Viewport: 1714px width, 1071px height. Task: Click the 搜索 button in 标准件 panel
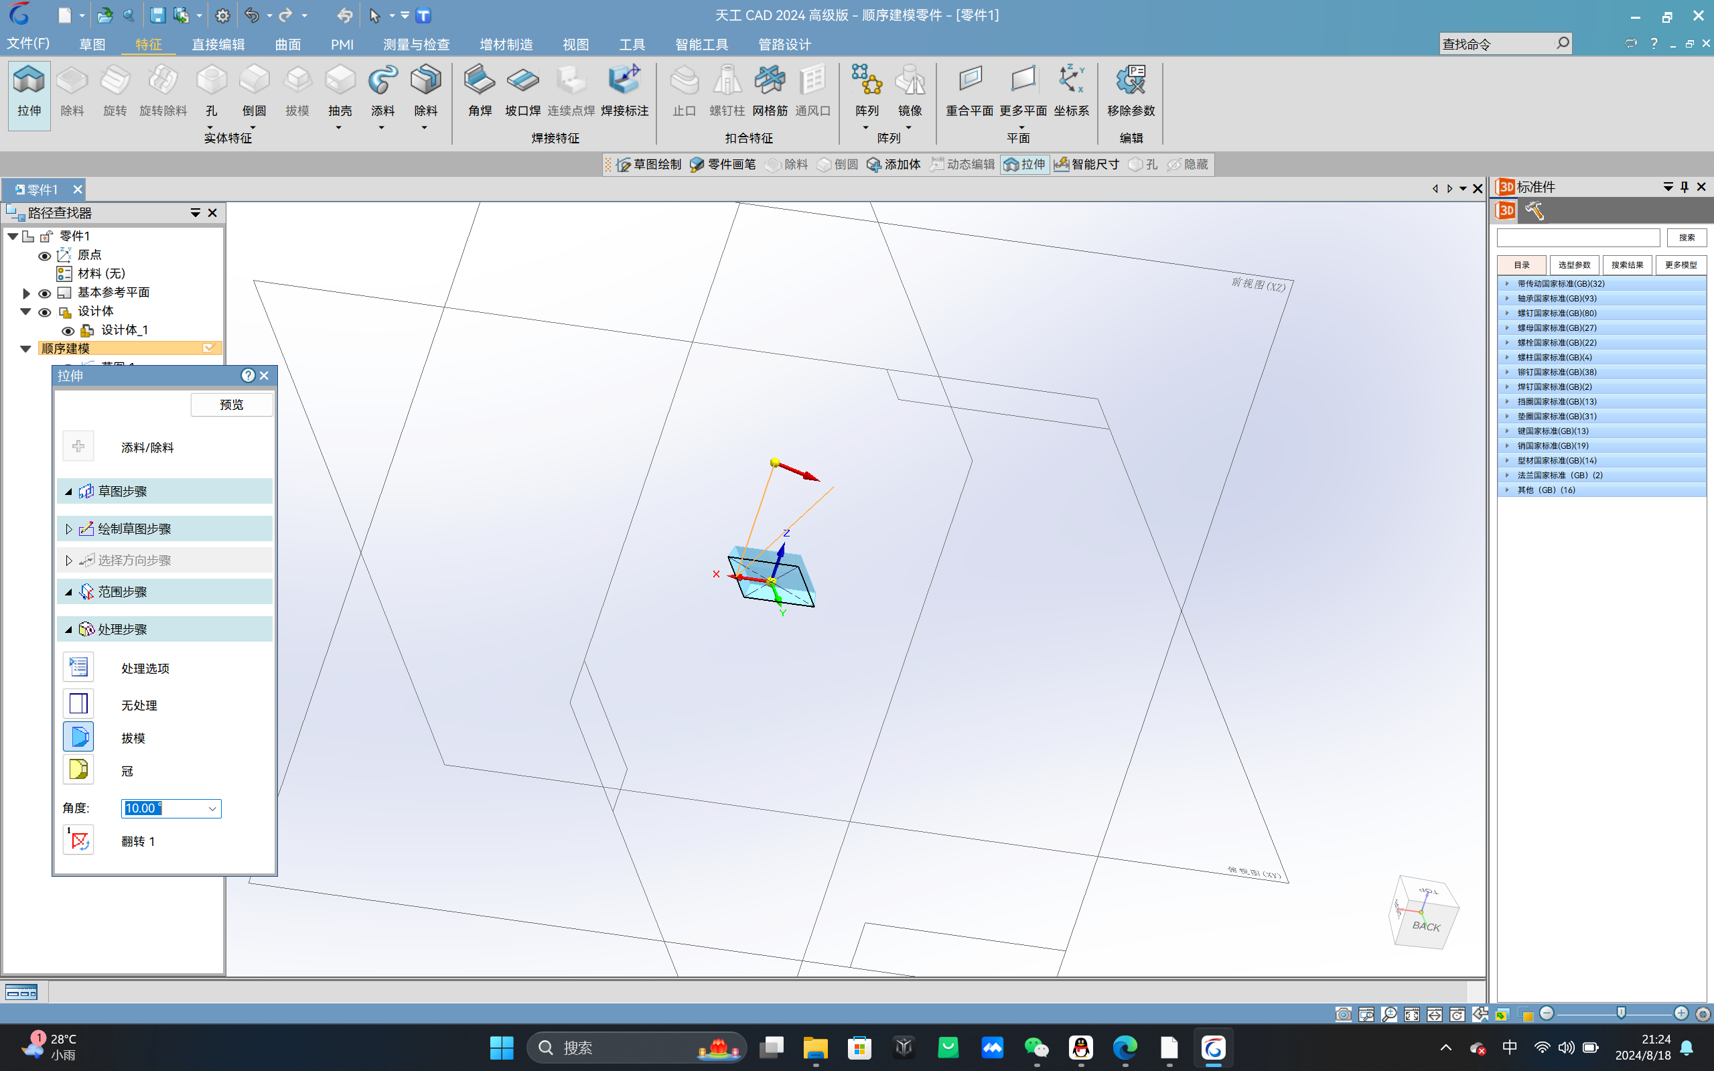1687,237
